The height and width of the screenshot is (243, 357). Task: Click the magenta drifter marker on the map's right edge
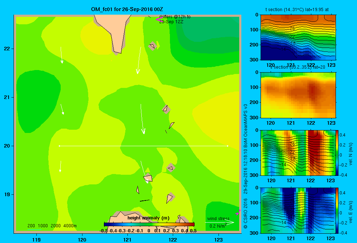click(238, 213)
